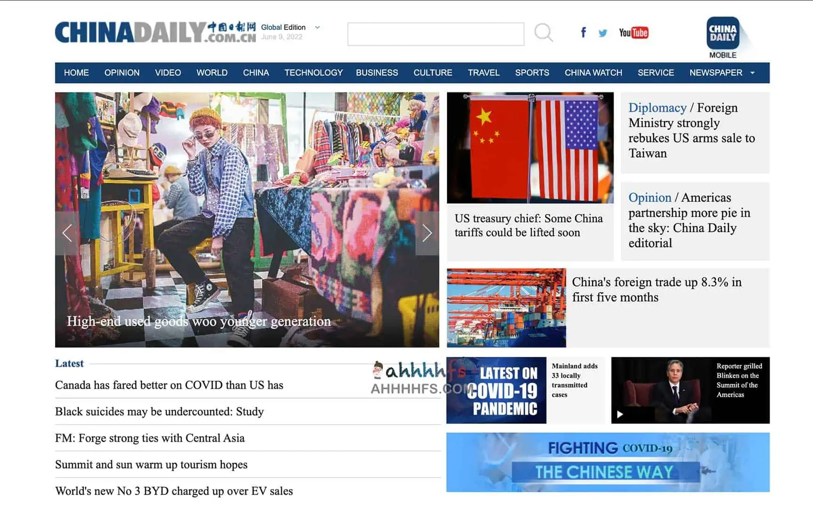813x507 pixels.
Task: Open the Technology menu item
Action: (313, 73)
